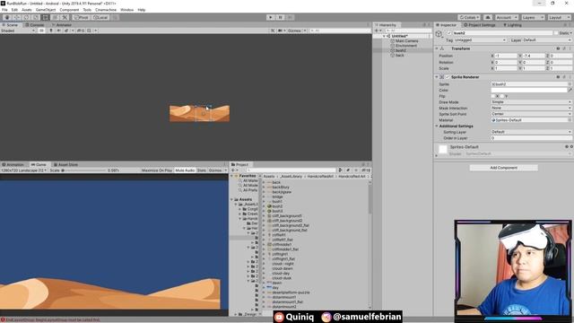Click the Sprite Renderer color field
The height and width of the screenshot is (323, 574).
529,90
